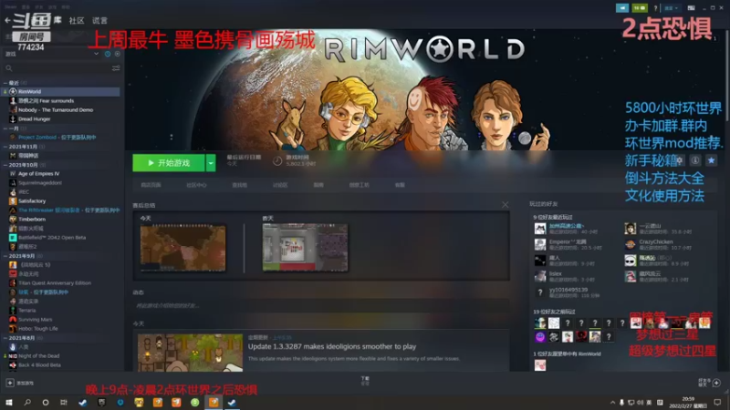Open the Guides tab (指南)
Screen dimensions: 730x410
[x=318, y=185]
